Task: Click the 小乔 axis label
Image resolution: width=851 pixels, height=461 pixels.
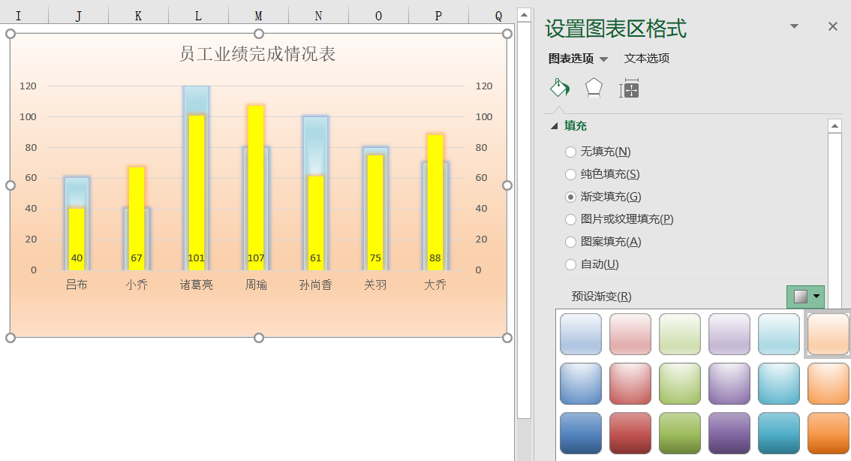Action: coord(137,285)
